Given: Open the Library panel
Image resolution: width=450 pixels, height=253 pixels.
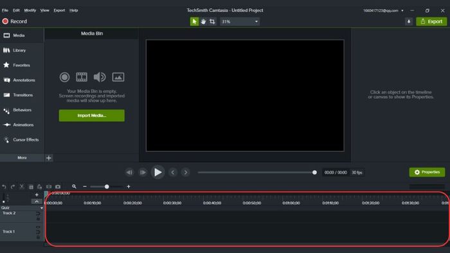Looking at the screenshot, I should (22, 51).
